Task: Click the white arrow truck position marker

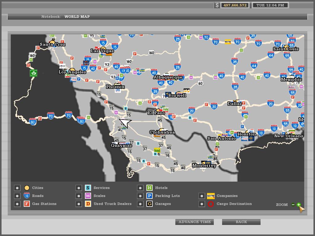Action: [x=125, y=123]
